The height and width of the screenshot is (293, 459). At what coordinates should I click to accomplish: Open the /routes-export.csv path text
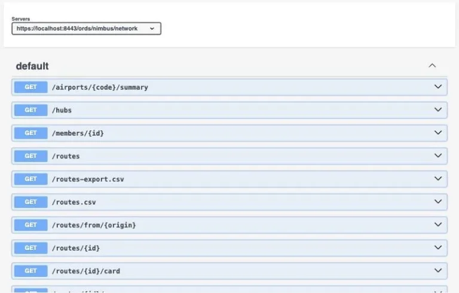click(88, 179)
